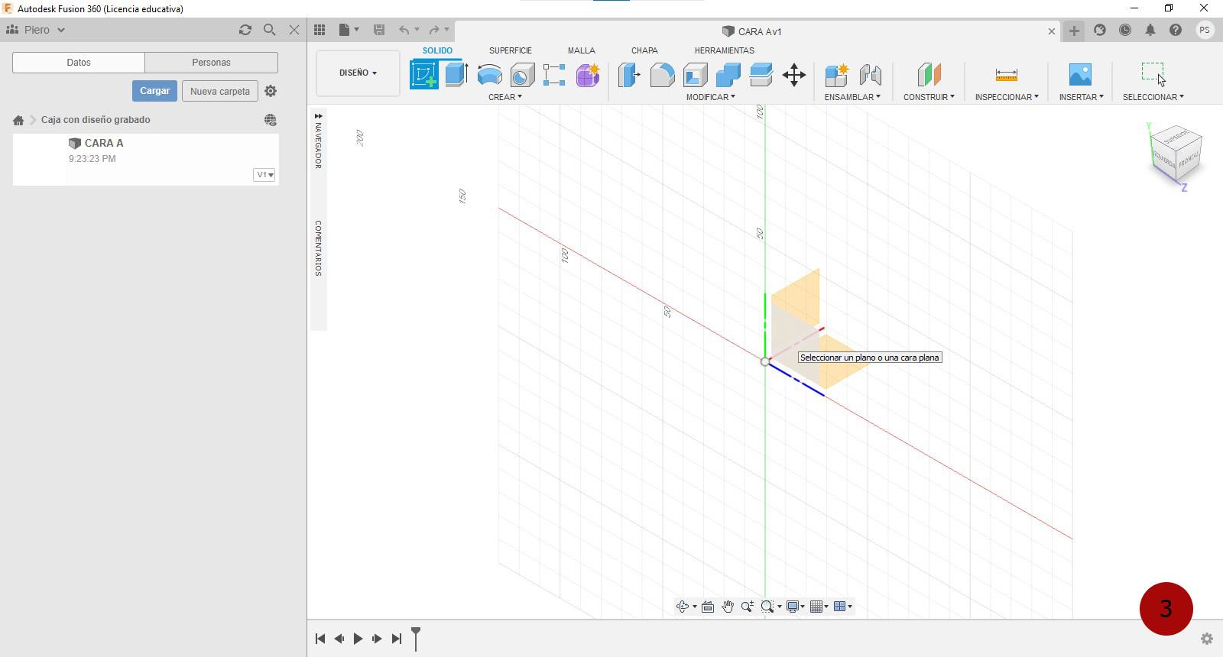1223x657 pixels.
Task: Switch to the MALLA tab
Action: [x=581, y=50]
